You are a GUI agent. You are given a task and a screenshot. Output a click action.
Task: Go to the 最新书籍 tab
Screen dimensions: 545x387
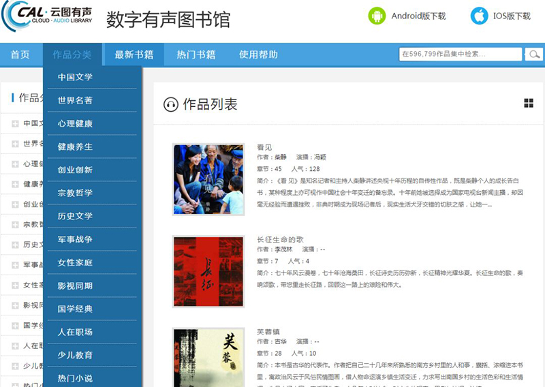coord(134,55)
